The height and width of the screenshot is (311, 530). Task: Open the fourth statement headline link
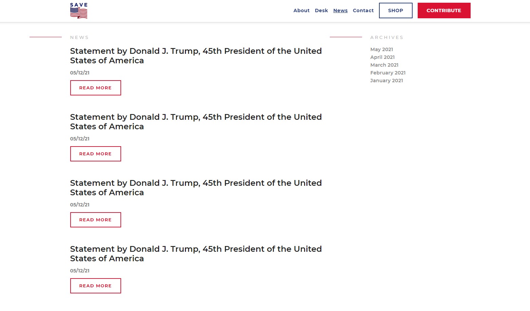pos(196,253)
